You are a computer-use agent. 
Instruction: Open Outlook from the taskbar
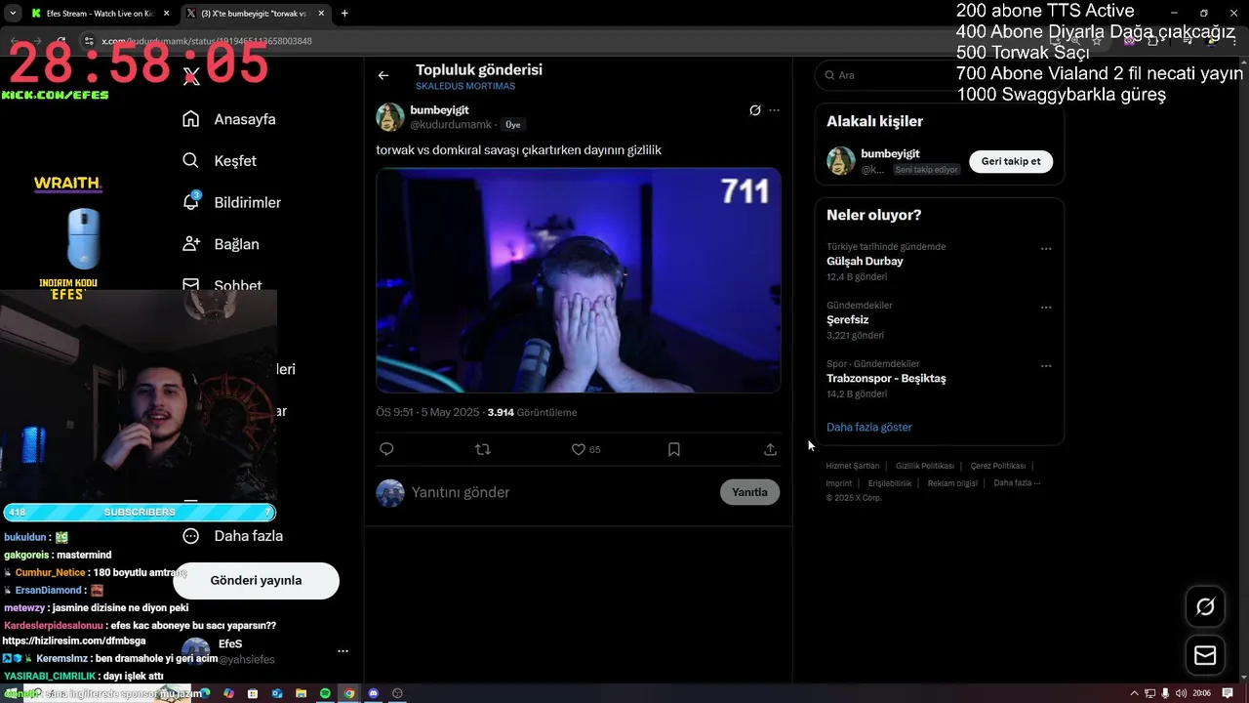pos(277,693)
